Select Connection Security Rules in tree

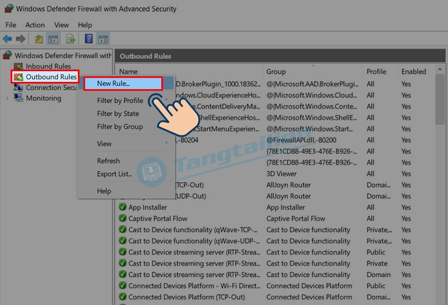pos(51,87)
